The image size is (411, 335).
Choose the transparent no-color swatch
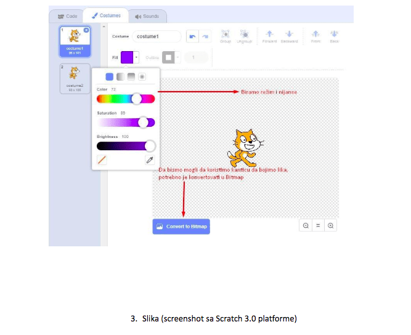(x=102, y=159)
